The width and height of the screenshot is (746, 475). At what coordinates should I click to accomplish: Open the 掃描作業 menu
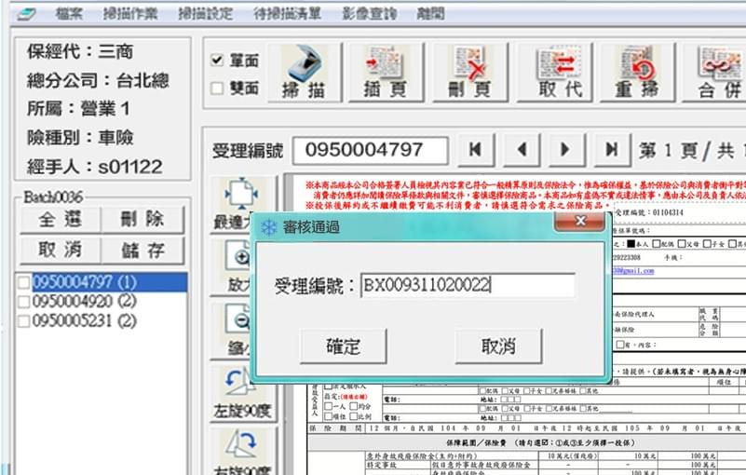coord(130,14)
